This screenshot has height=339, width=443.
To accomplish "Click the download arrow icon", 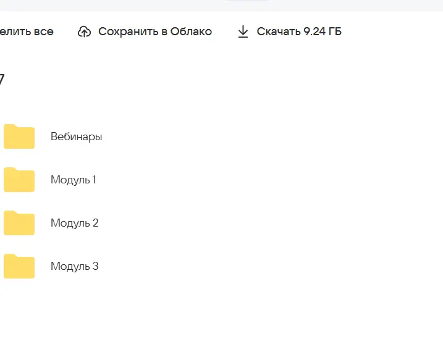I will pyautogui.click(x=243, y=31).
